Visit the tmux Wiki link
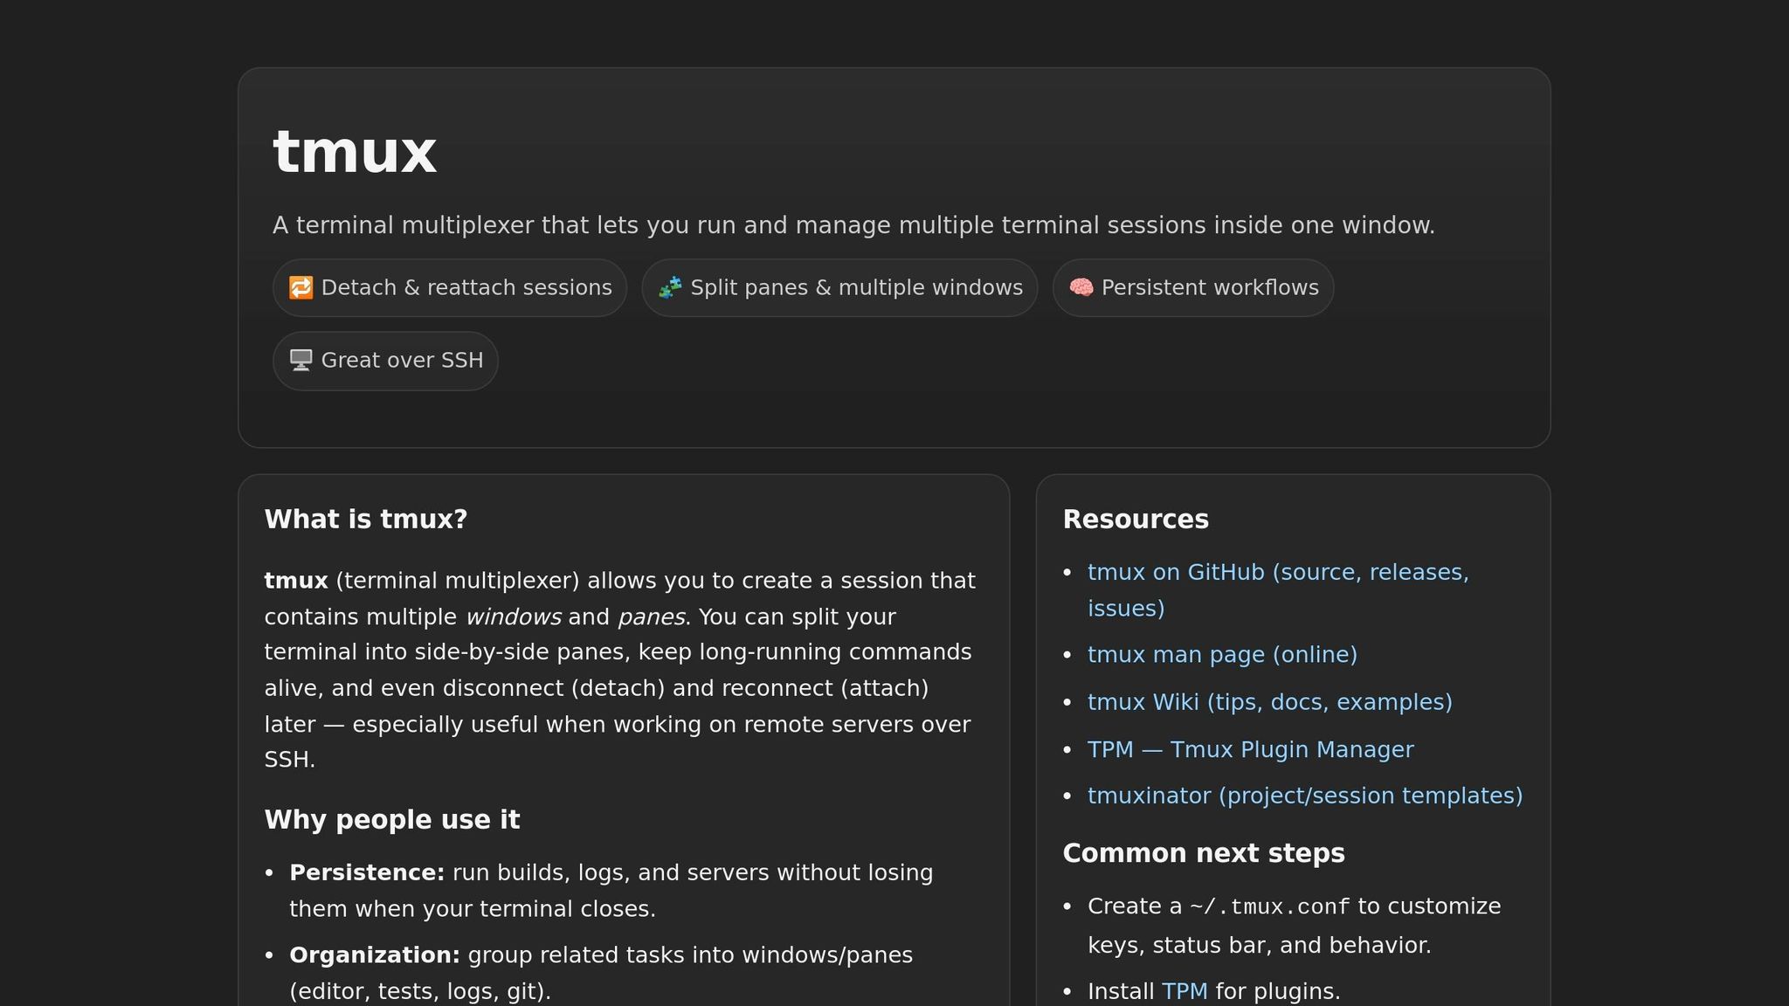1789x1006 pixels. coord(1268,701)
